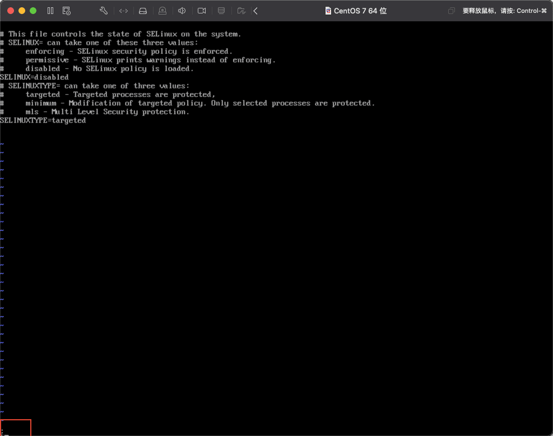Place cursor on SELINUX=disabled line
553x436 pixels.
(34, 77)
